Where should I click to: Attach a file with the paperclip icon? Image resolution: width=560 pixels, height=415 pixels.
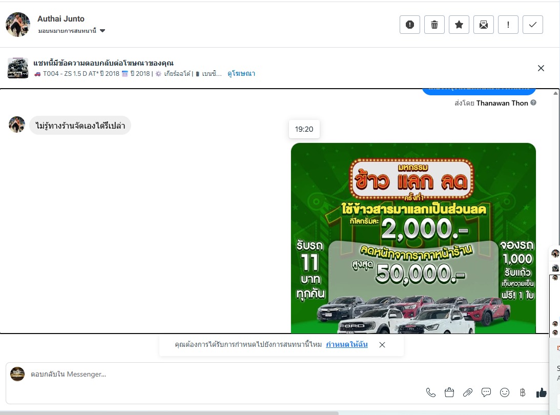pyautogui.click(x=468, y=392)
